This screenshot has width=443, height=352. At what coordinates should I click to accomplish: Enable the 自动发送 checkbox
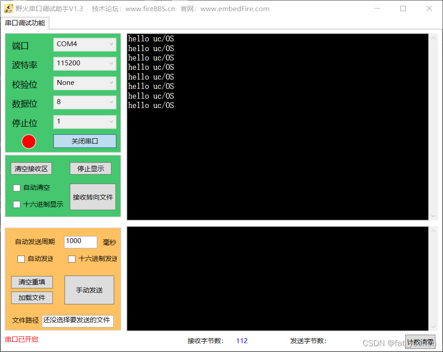[21, 259]
